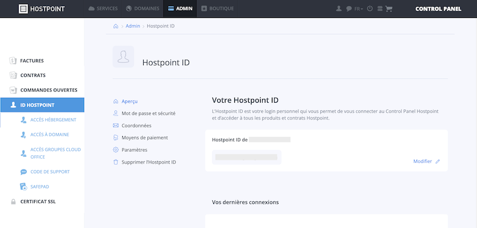
Task: Click the Coordonnées envelope icon
Action: (116, 125)
